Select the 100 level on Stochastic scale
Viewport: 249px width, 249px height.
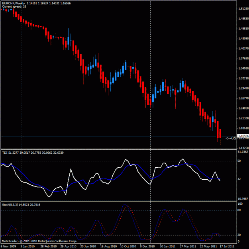click(240, 204)
